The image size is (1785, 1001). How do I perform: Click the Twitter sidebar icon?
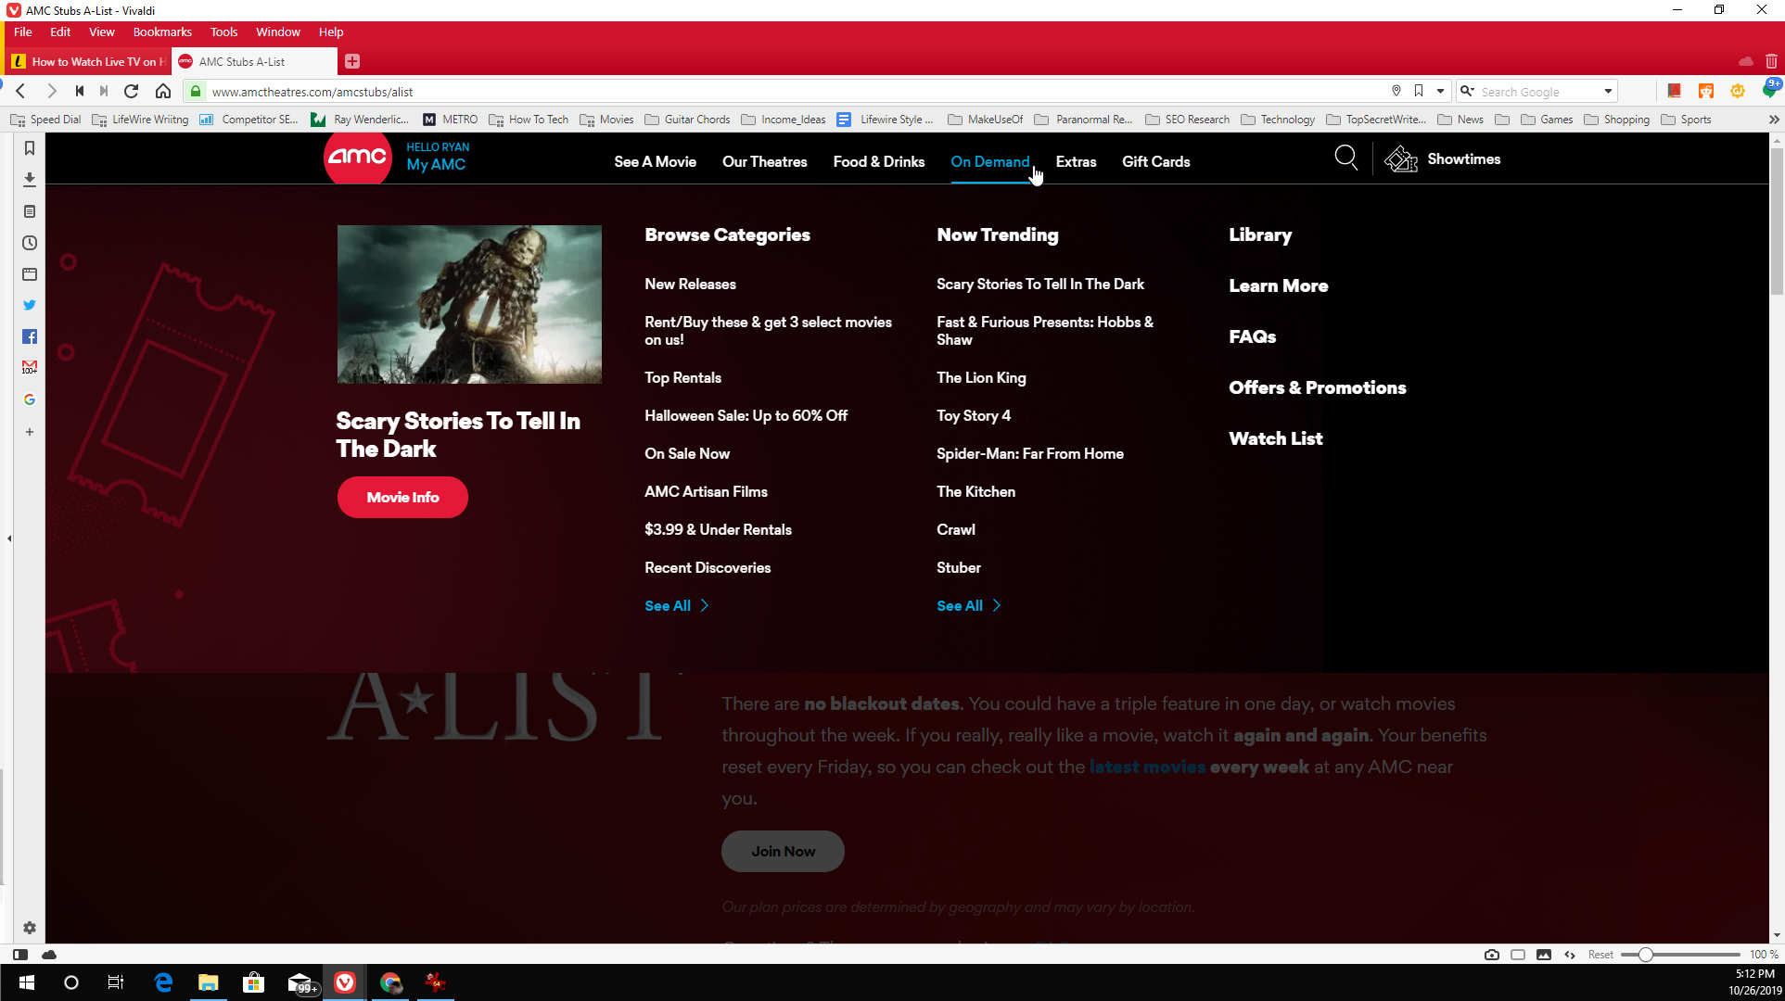click(30, 305)
